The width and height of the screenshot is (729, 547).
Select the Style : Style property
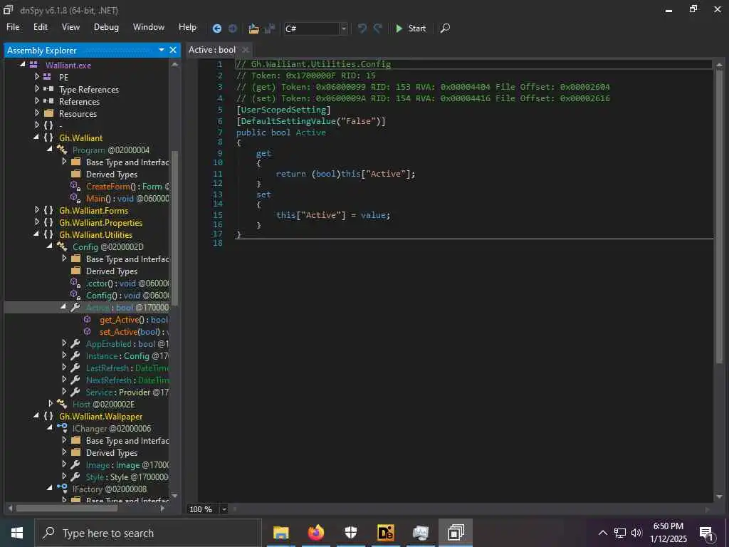127,476
